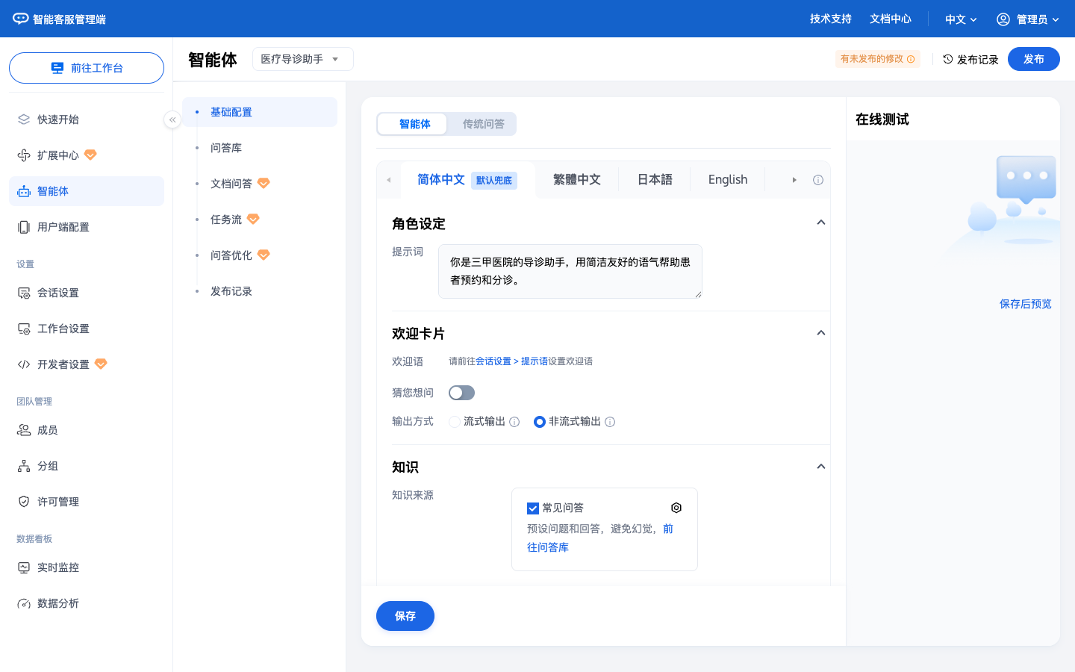Click premium badge next to 文档问答

coord(264,184)
